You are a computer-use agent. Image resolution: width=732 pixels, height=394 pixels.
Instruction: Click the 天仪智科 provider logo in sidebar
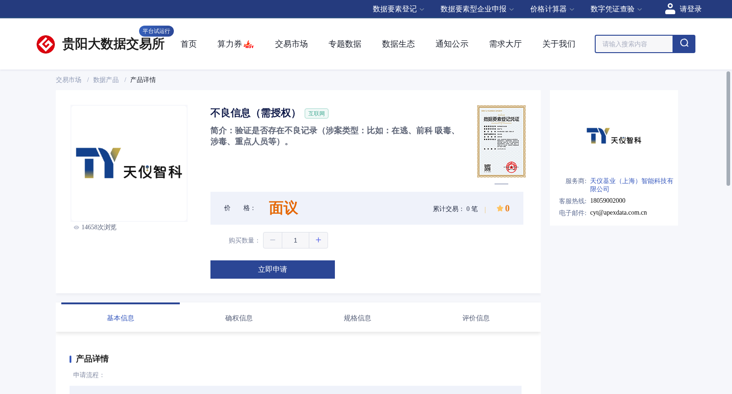[614, 136]
